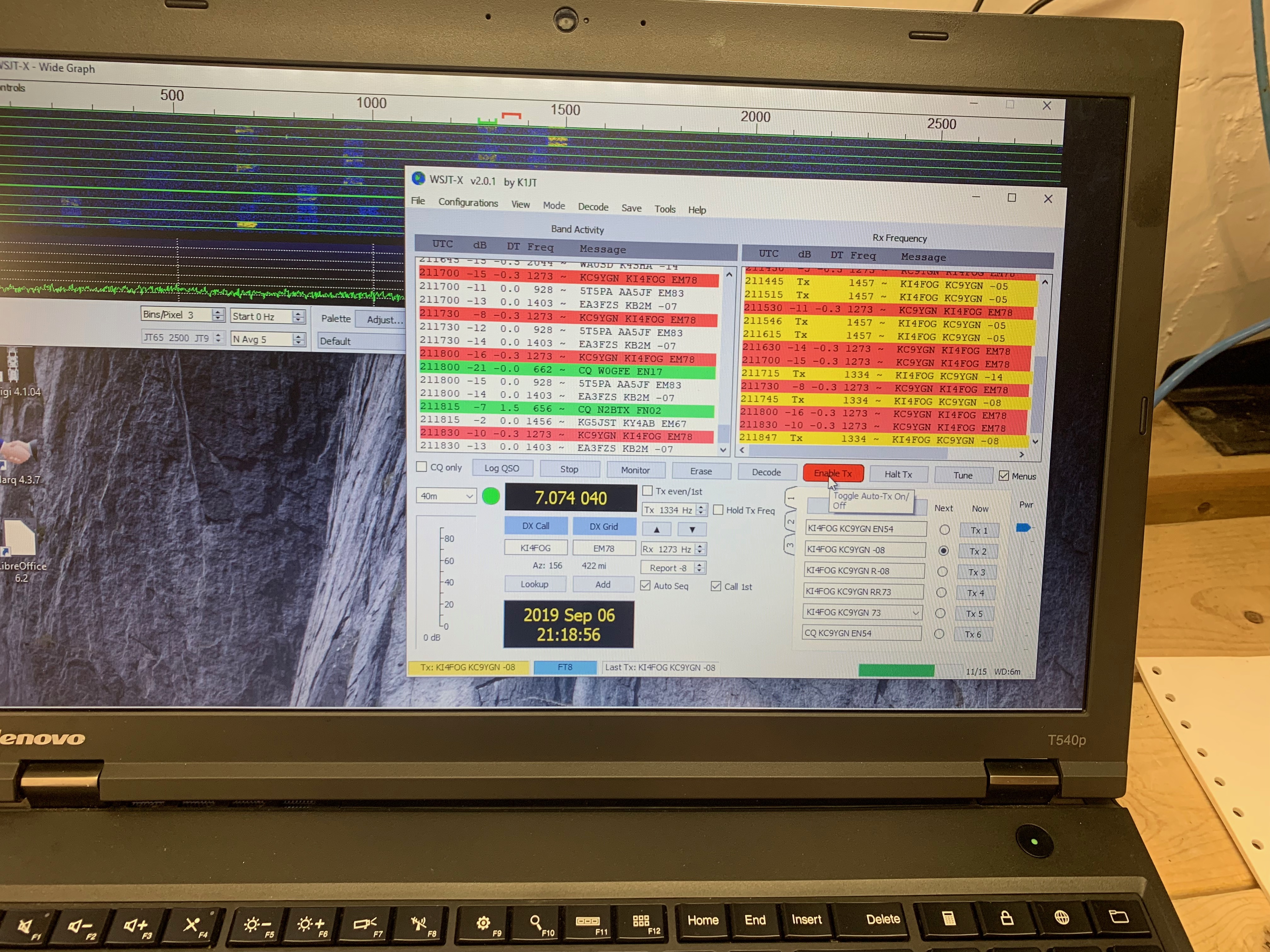Click the green Rx frequency marker on waterfall
The image size is (1270, 952).
(487, 121)
